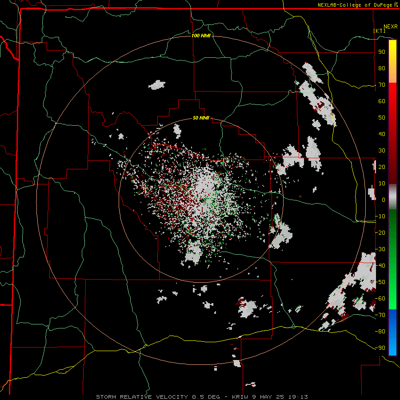Click the positive 50 scale label

click(x=382, y=118)
